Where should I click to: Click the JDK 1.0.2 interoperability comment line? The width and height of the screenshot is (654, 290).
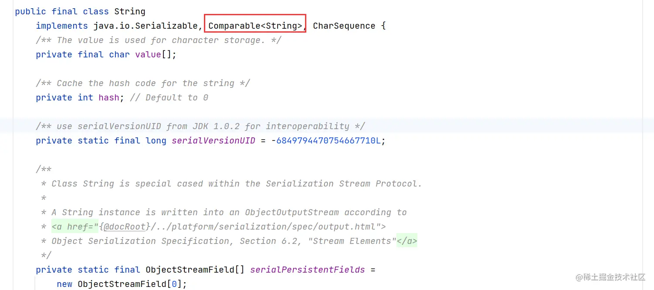(x=200, y=126)
